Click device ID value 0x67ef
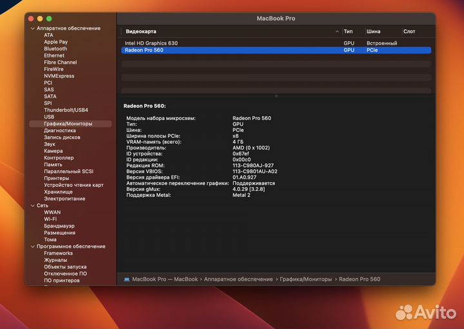 240,154
